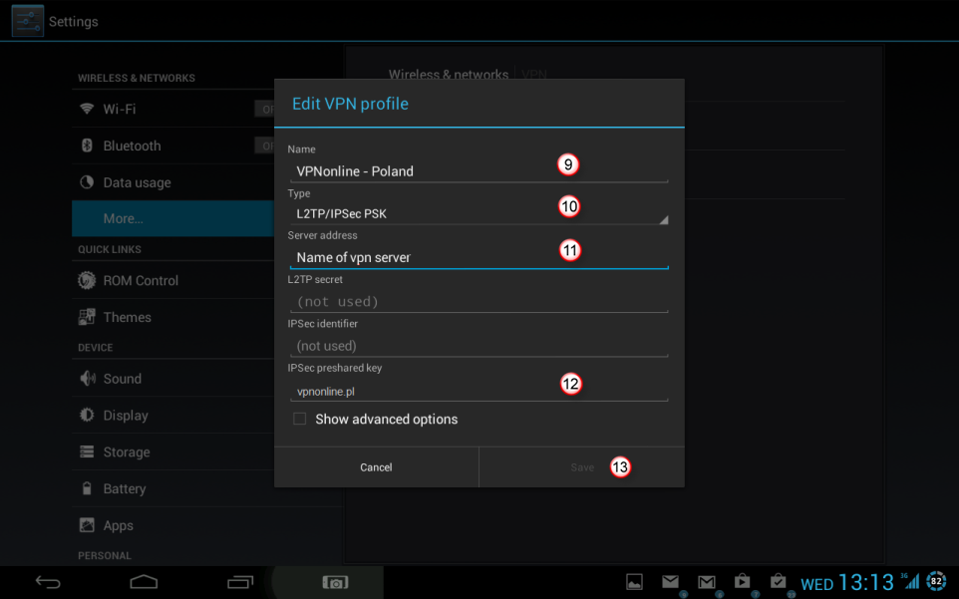Open recent apps switcher
Image resolution: width=959 pixels, height=599 pixels.
[x=239, y=582]
